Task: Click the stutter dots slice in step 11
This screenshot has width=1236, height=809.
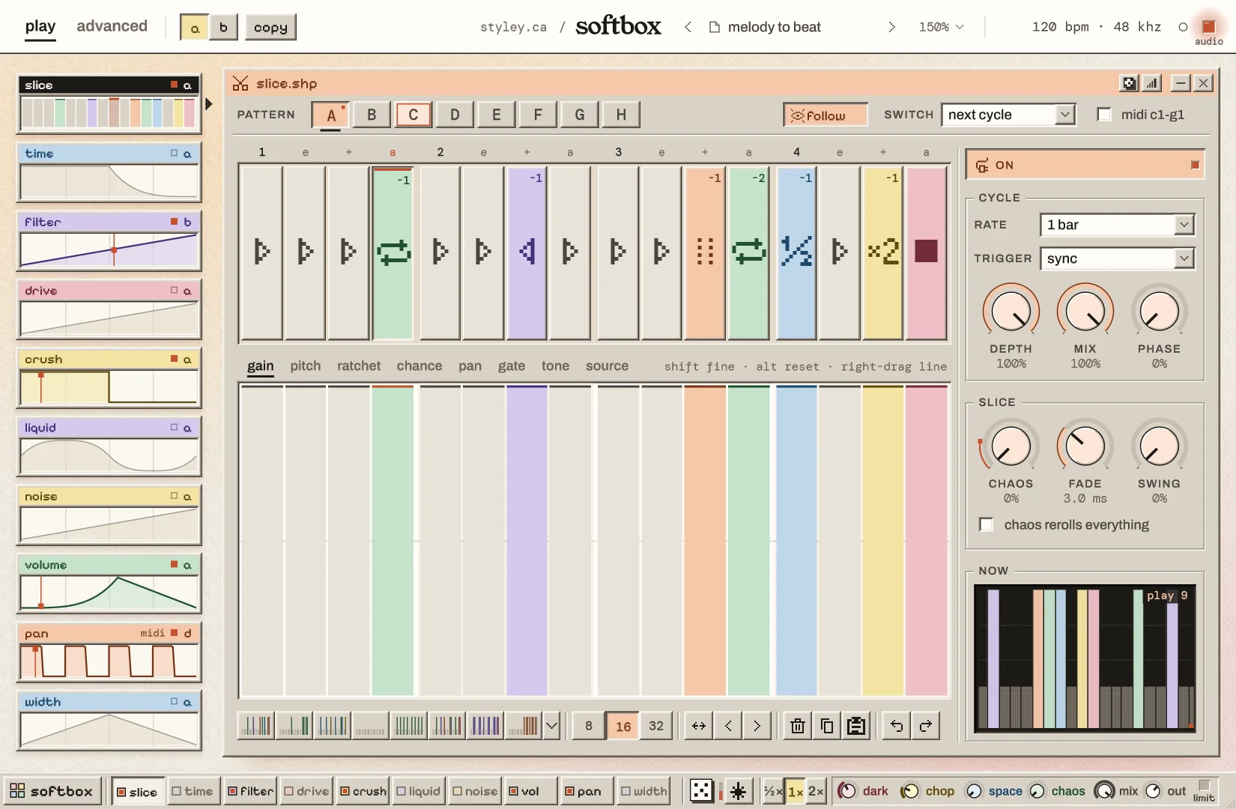Action: coord(705,252)
